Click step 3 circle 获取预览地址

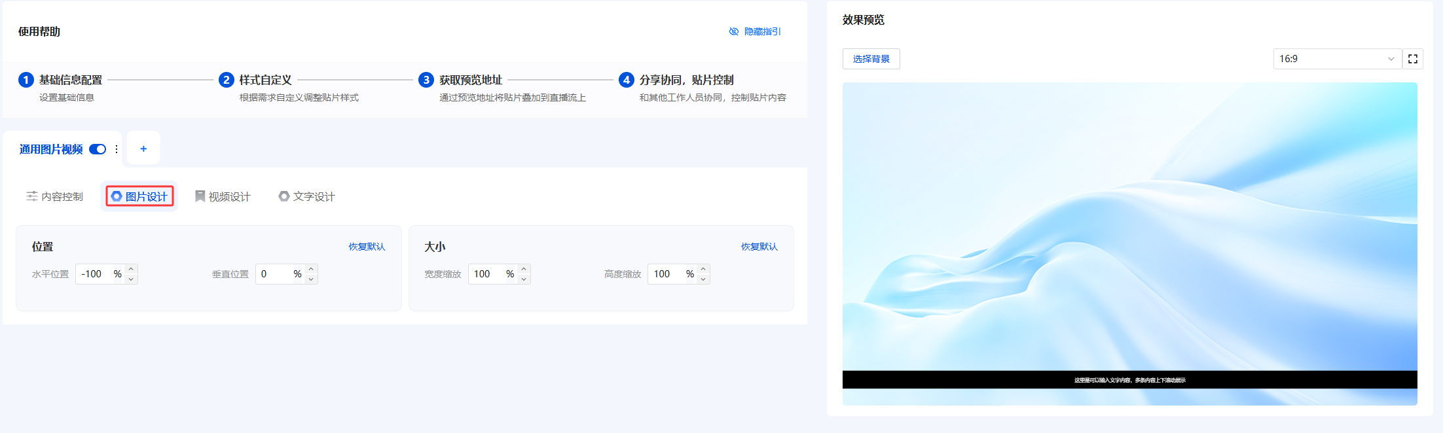tap(426, 80)
